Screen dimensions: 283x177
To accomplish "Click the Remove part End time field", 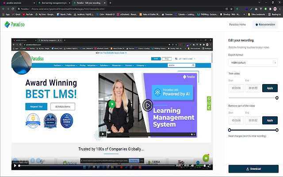I will coord(253,120).
